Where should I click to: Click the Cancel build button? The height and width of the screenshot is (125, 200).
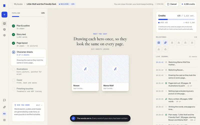pyautogui.click(x=172, y=4)
